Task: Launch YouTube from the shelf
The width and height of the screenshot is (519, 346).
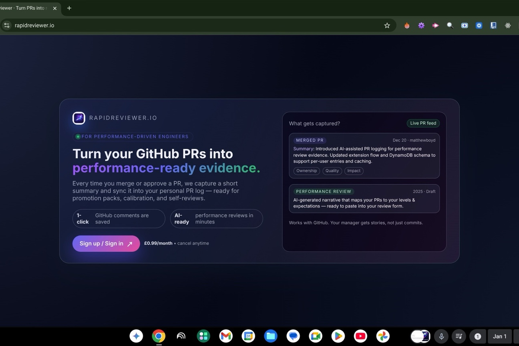Action: click(360, 336)
